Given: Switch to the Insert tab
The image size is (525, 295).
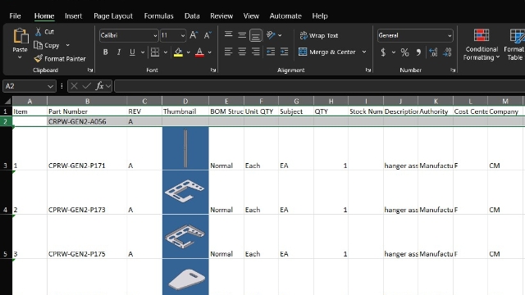Looking at the screenshot, I should pyautogui.click(x=73, y=16).
